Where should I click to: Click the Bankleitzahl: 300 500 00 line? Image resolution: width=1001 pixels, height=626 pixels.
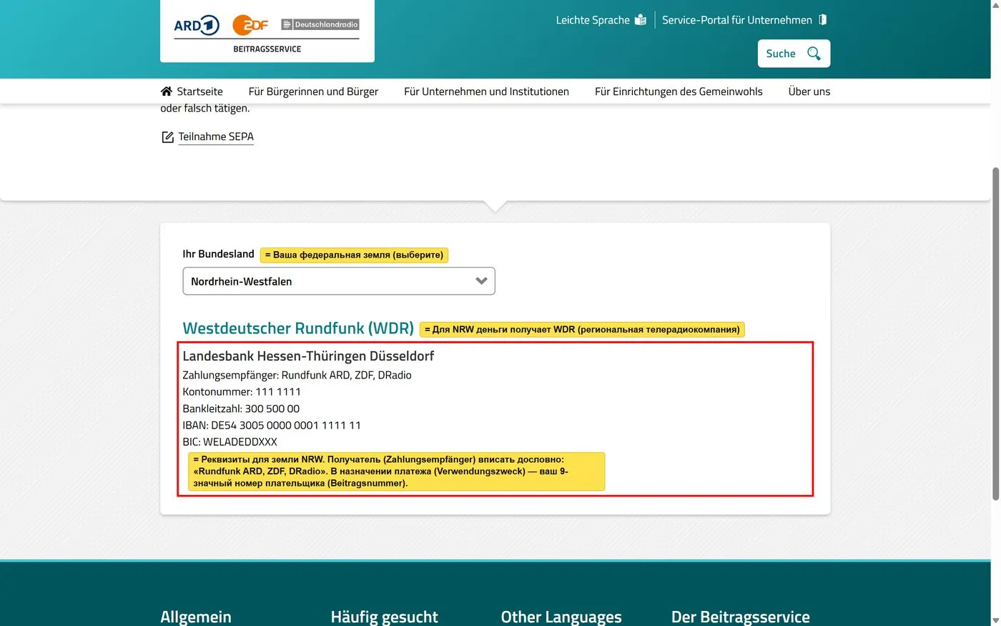coord(241,409)
